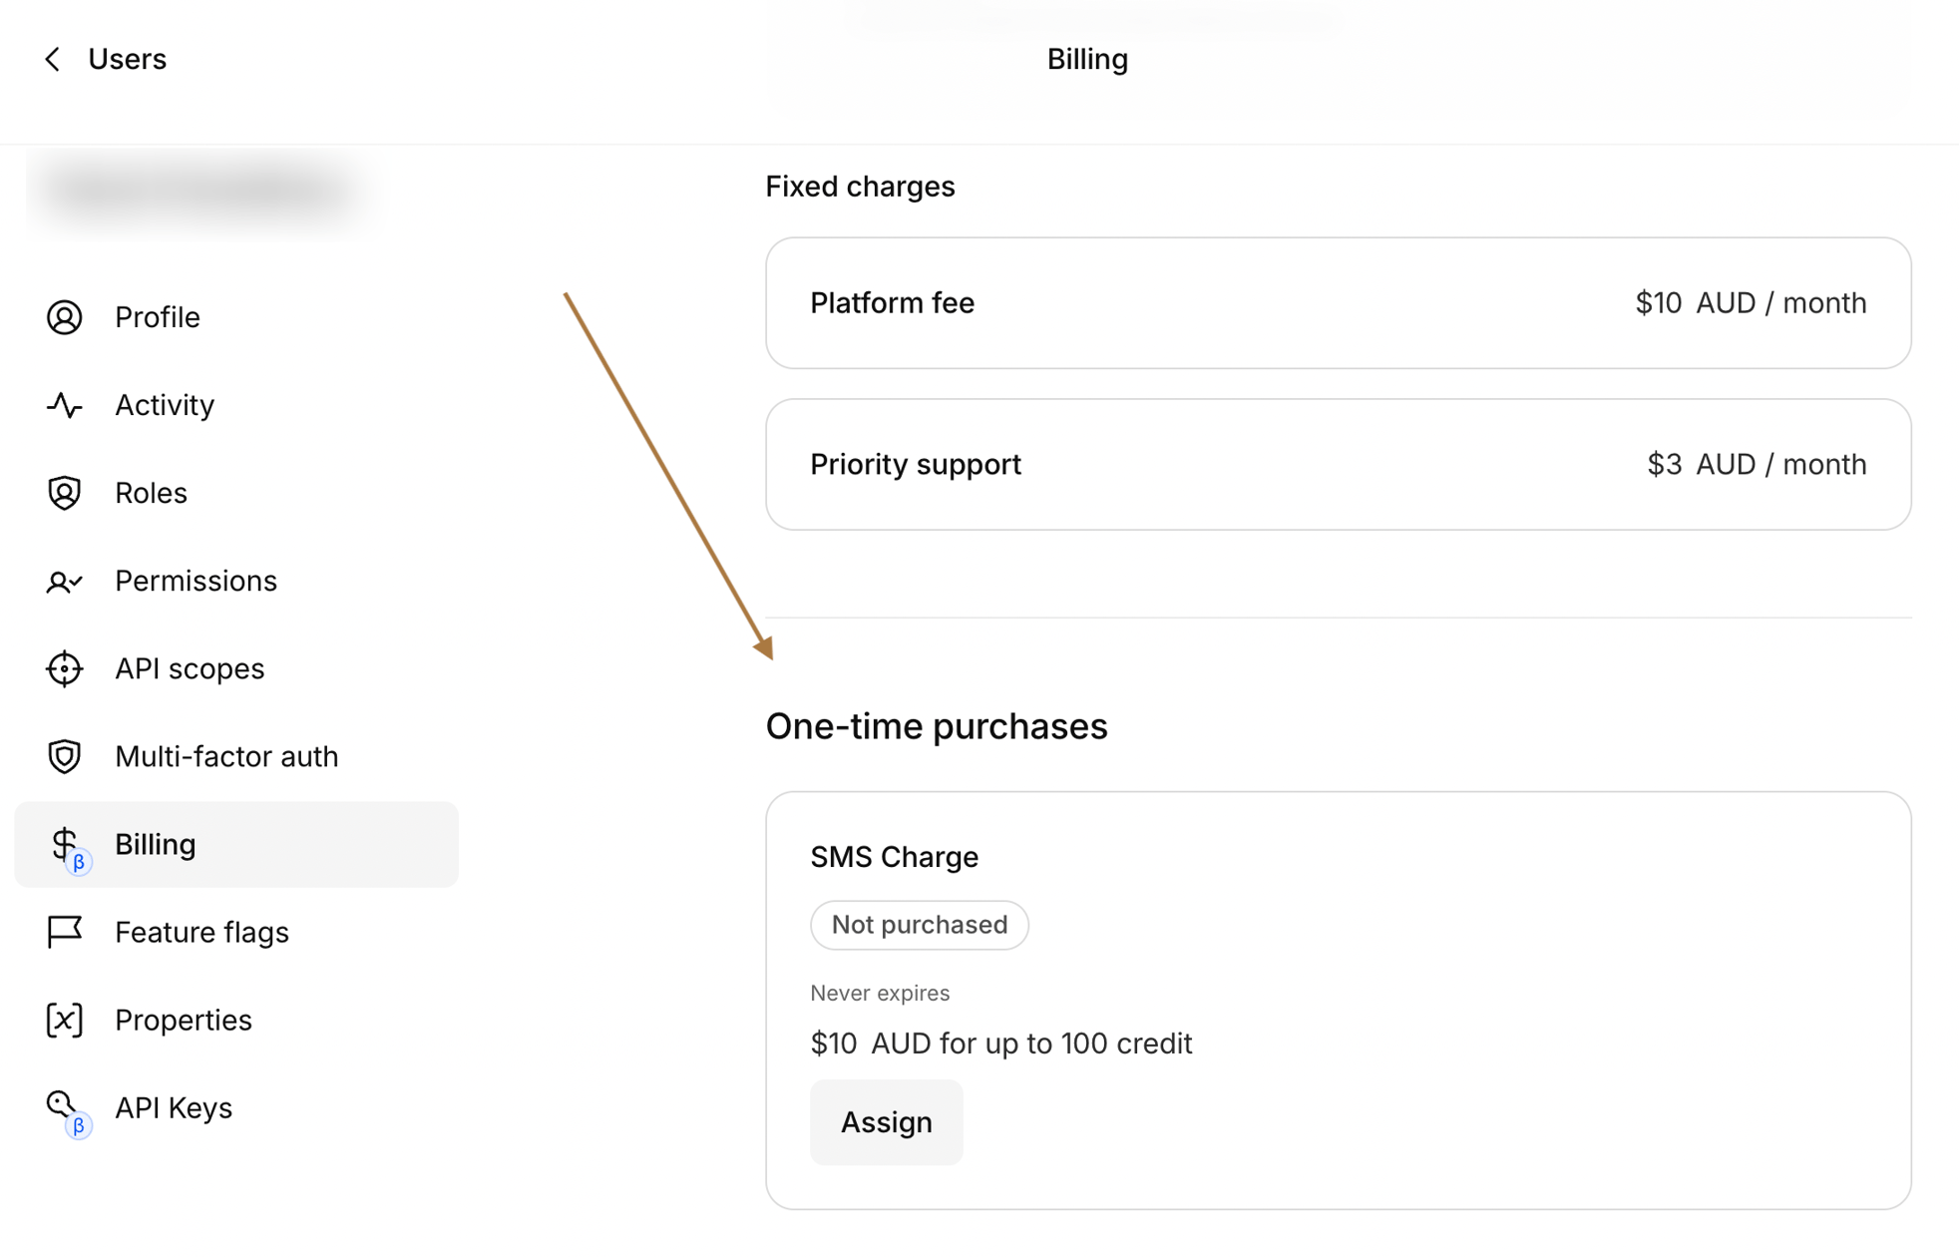This screenshot has height=1257, width=1959.
Task: Click the back chevron beside Users
Action: click(x=53, y=60)
